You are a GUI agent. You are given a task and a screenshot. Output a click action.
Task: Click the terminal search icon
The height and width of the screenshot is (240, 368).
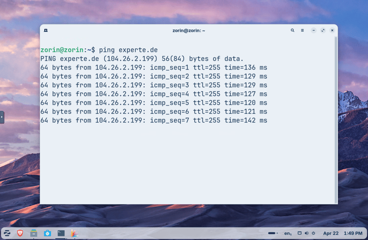(x=293, y=30)
